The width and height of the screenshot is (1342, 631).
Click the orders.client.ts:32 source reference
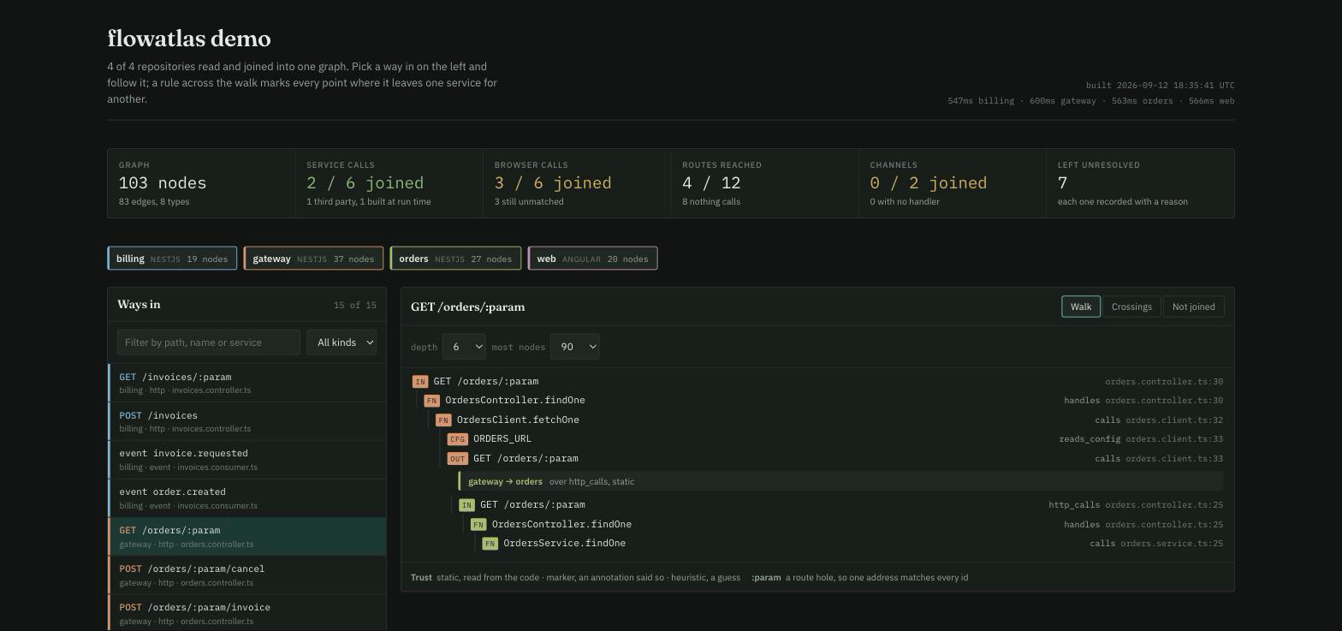pos(1174,420)
